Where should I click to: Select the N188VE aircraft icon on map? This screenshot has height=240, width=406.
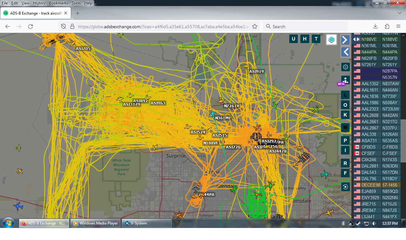[200, 137]
